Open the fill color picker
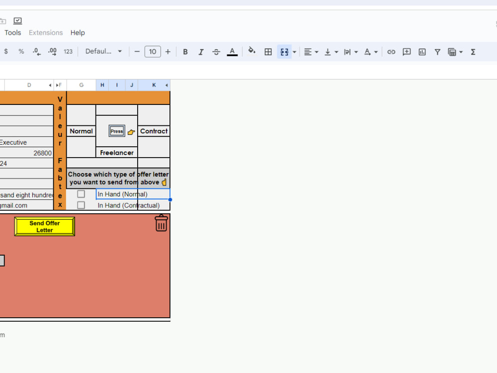The image size is (497, 373). (251, 51)
